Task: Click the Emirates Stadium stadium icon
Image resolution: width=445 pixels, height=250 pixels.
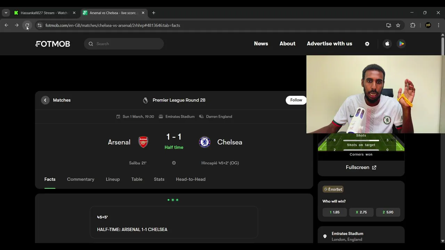Action: click(161, 117)
